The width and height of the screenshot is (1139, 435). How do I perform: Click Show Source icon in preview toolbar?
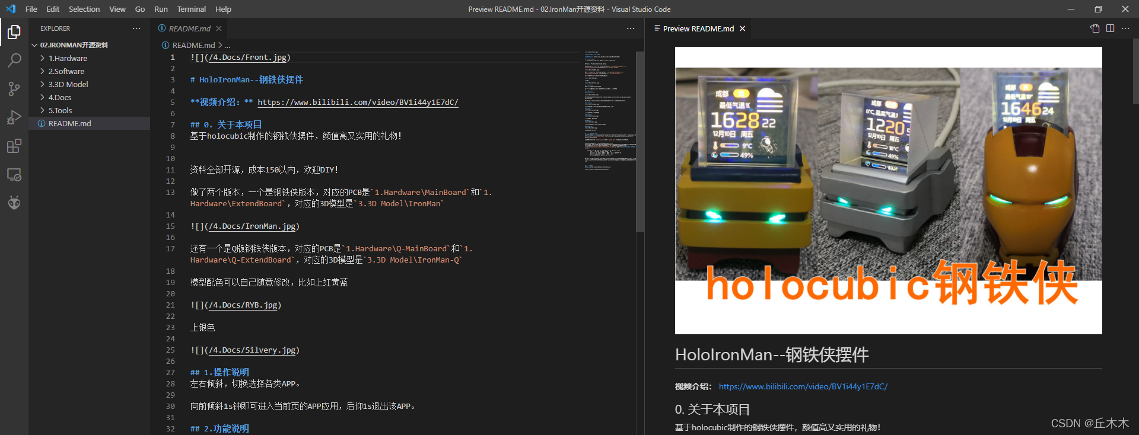pos(1095,28)
